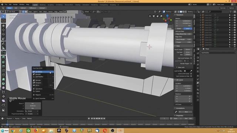
Task: Click the New boolean mode button
Action: tap(10, 8)
